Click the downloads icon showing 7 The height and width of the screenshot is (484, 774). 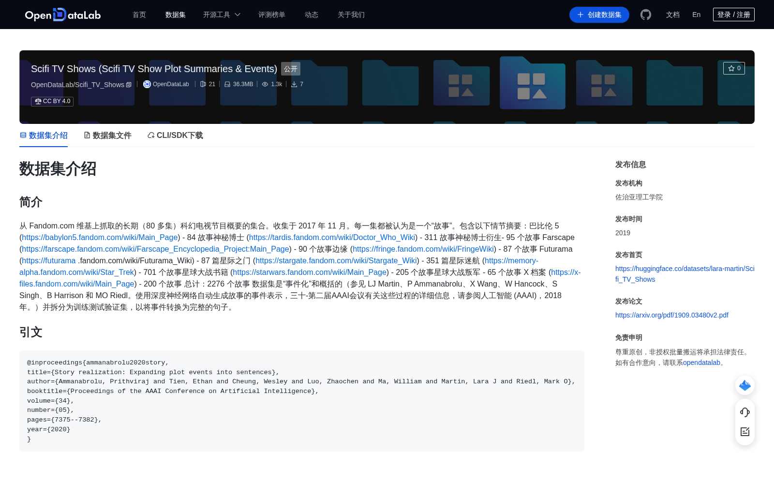[294, 84]
